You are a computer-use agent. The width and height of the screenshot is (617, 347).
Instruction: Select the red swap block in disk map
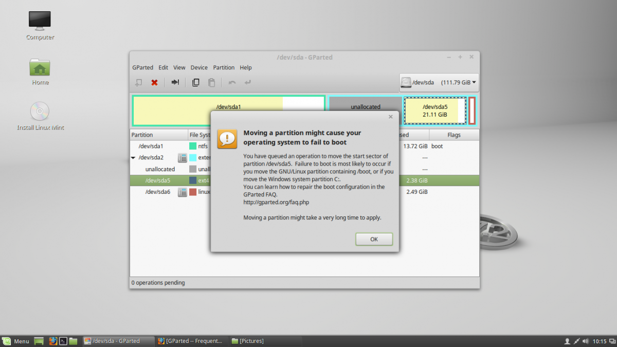(x=472, y=111)
